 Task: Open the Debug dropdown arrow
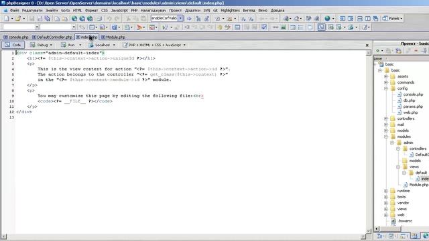(51, 45)
